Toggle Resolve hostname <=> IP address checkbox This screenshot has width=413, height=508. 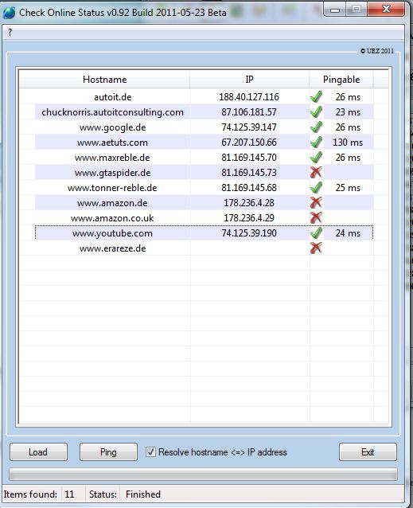point(150,451)
